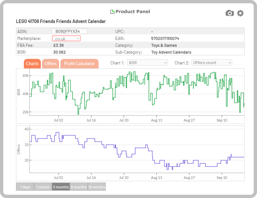Click the Category value Toys & Games
257x198 pixels.
[x=164, y=45]
